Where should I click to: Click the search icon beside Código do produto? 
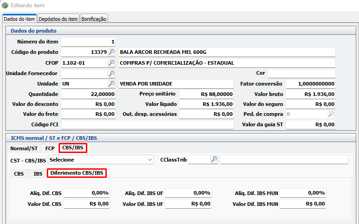[x=111, y=52]
